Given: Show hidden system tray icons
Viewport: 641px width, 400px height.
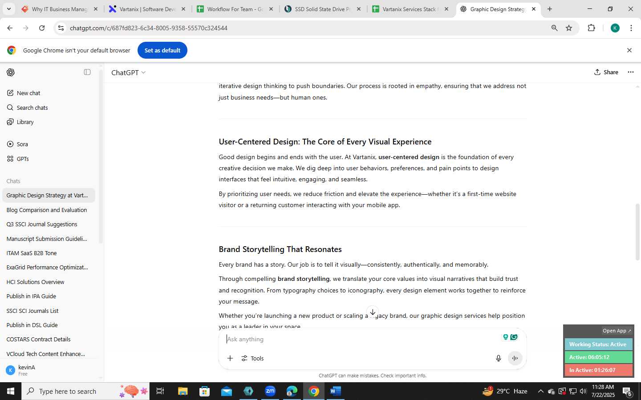Looking at the screenshot, I should click(540, 391).
